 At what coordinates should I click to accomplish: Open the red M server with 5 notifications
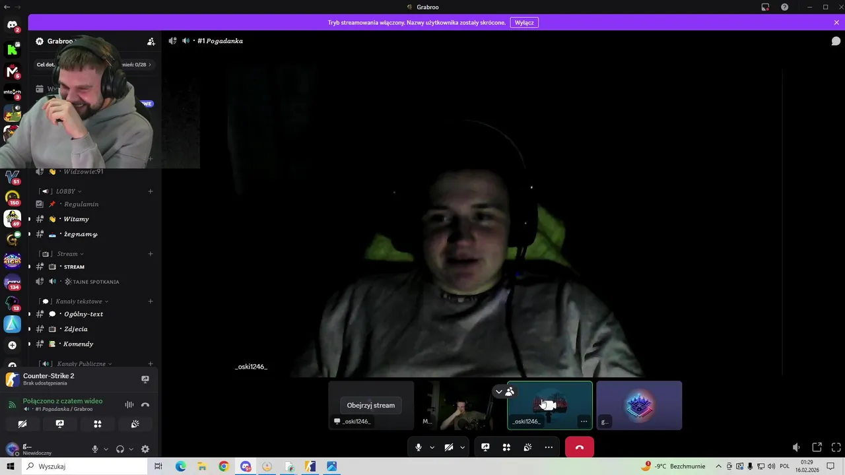pos(12,71)
